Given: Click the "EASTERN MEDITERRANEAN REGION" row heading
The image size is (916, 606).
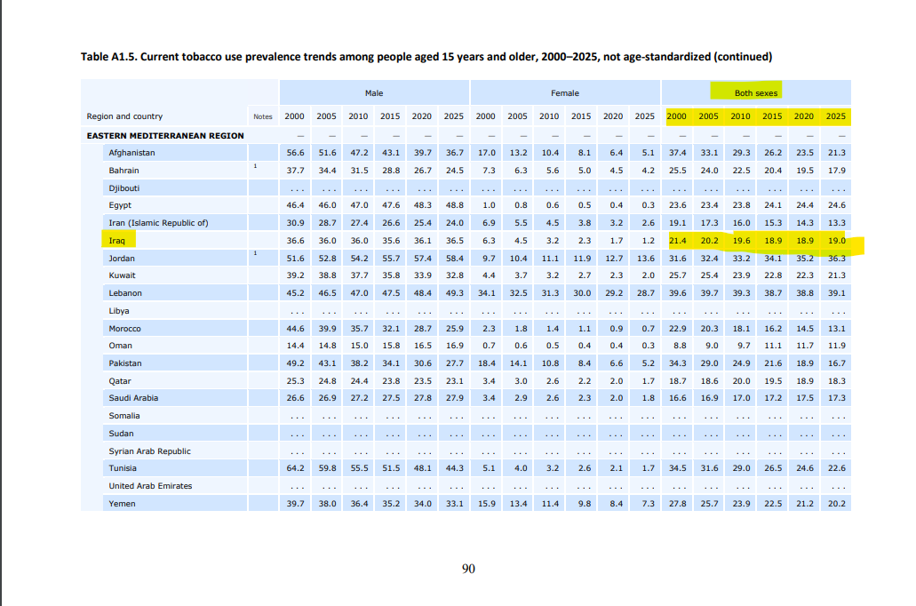Looking at the screenshot, I should [164, 135].
